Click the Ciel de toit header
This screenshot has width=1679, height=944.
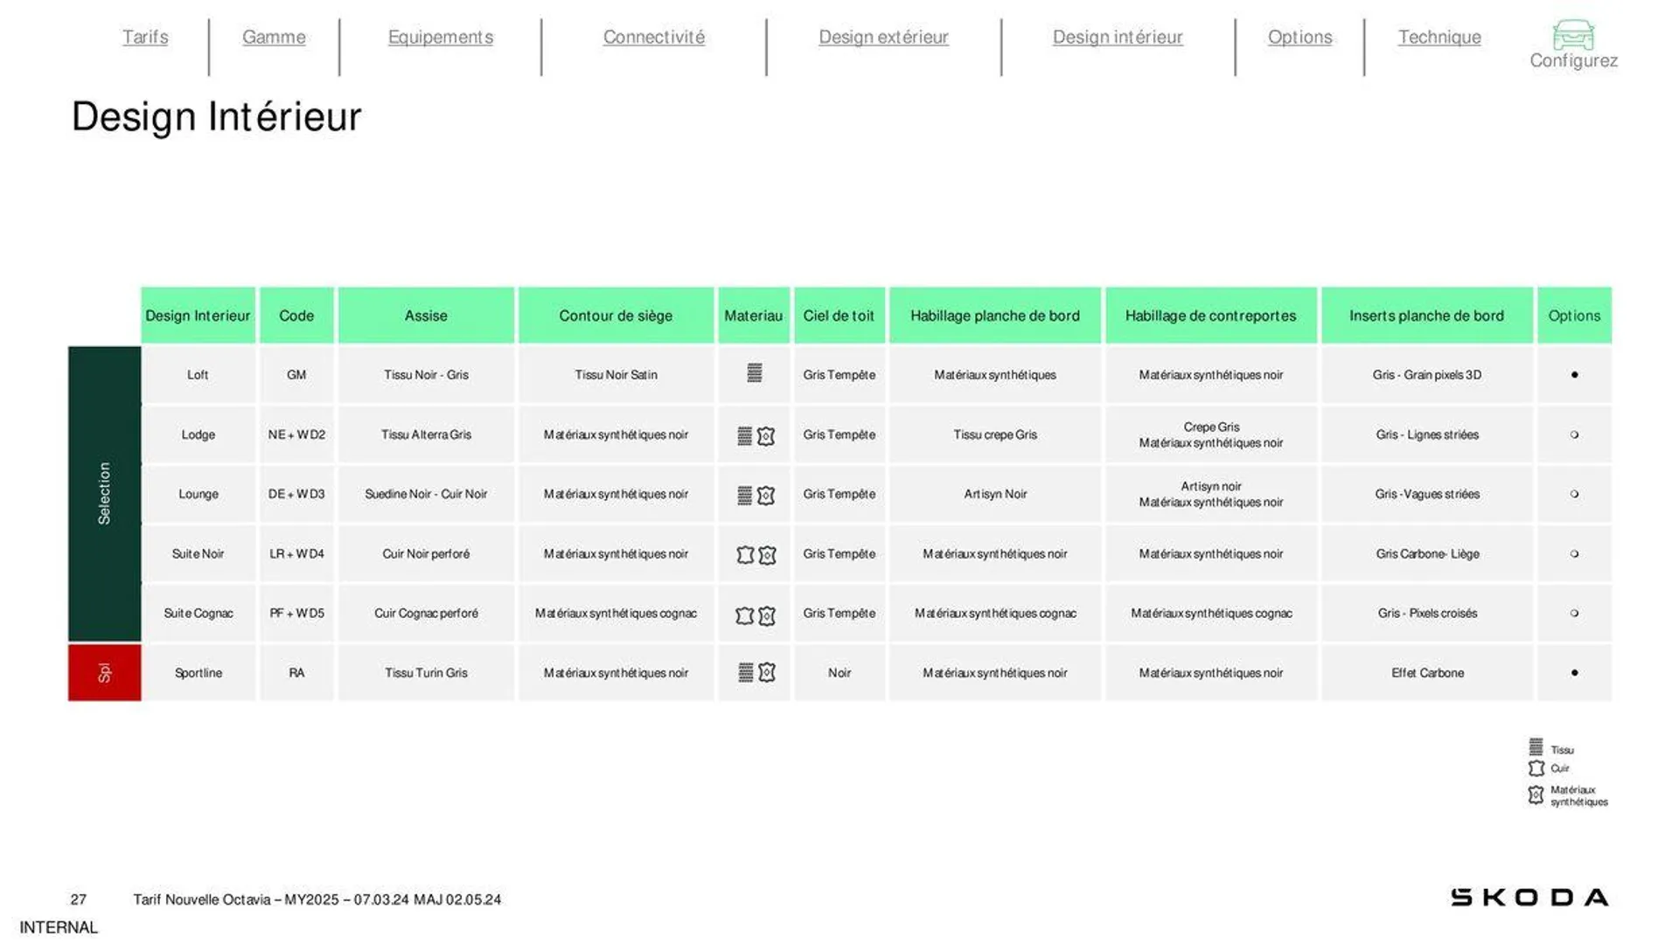(x=839, y=316)
